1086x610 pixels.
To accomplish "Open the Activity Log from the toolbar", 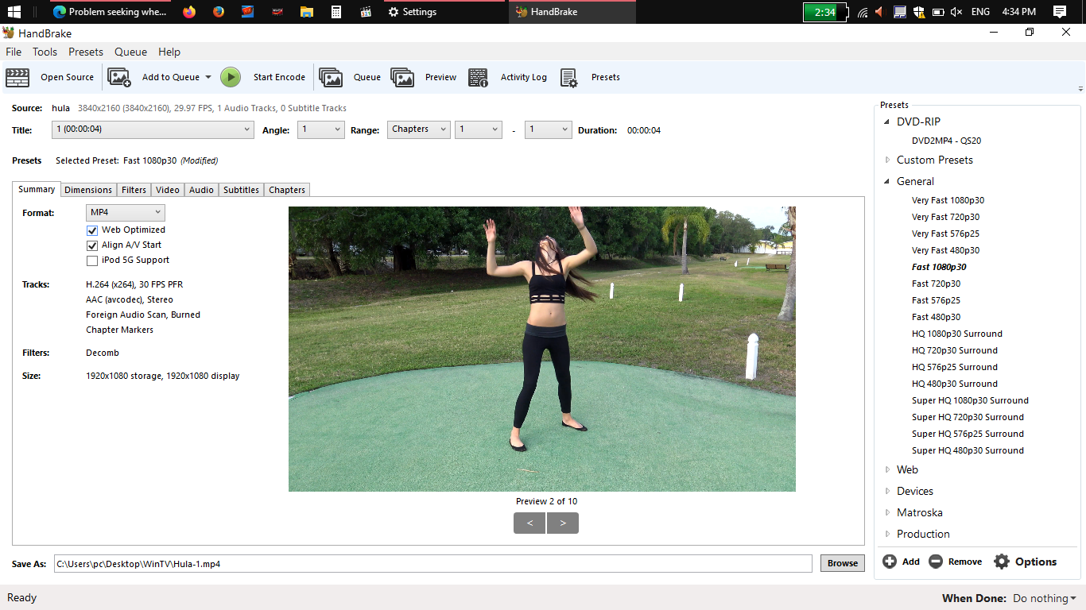I will coord(507,77).
